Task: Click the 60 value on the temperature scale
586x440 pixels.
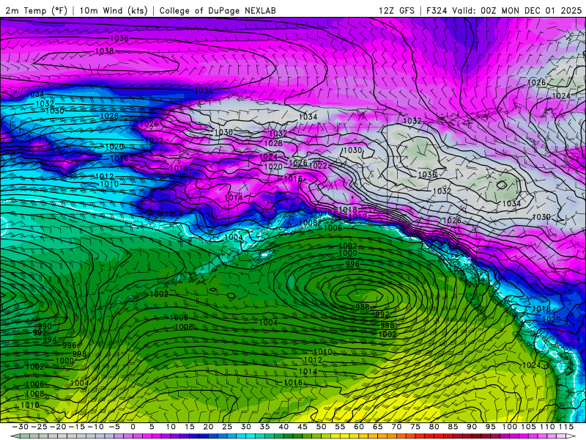Action: click(358, 427)
